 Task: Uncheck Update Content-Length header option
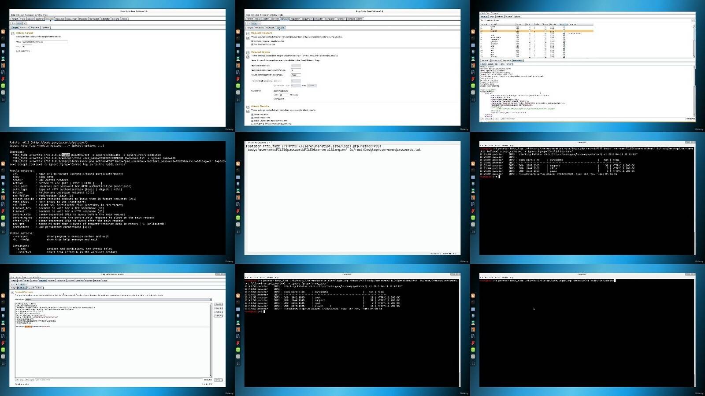(252, 41)
